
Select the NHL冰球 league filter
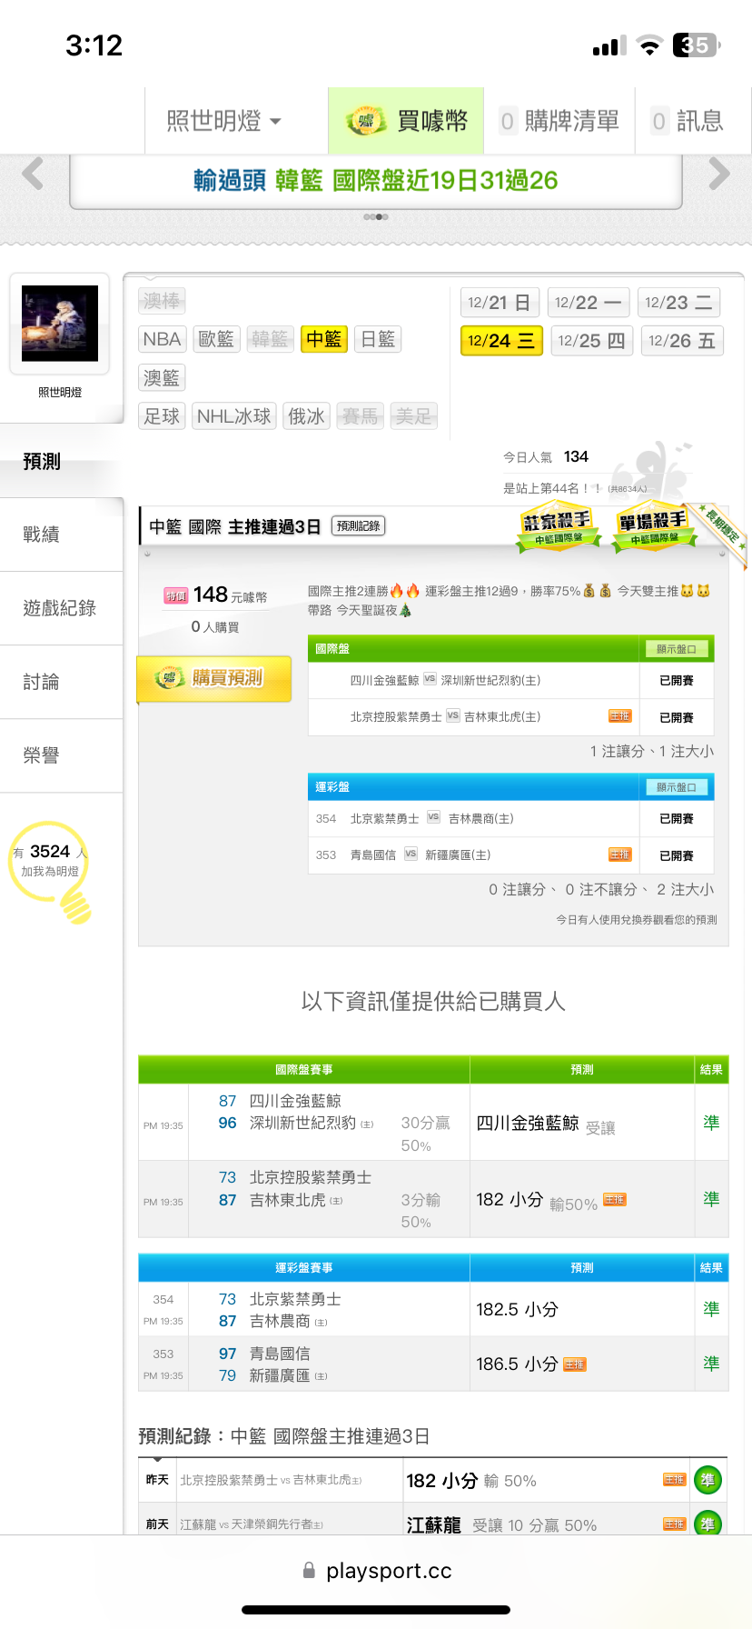[234, 416]
